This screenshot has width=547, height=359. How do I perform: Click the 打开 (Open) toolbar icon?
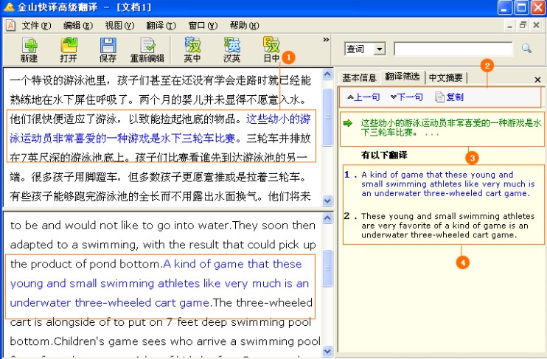coord(69,49)
